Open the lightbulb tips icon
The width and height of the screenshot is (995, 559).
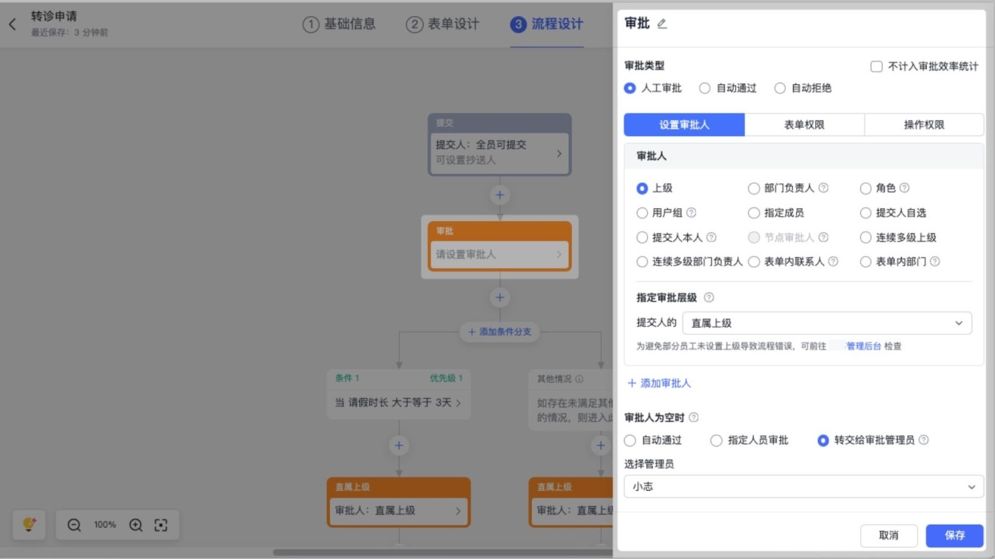[29, 525]
